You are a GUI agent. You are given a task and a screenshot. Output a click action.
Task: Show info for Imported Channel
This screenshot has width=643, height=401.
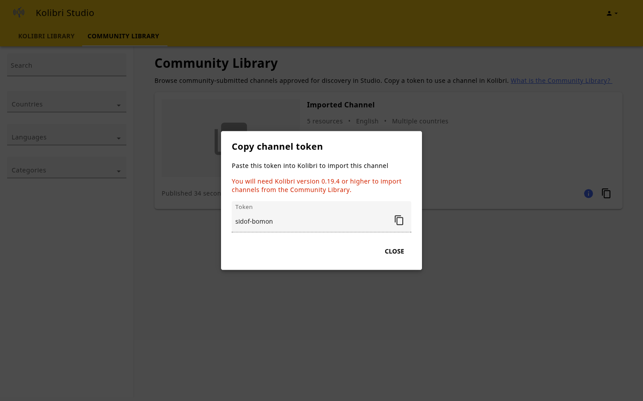[x=589, y=193]
